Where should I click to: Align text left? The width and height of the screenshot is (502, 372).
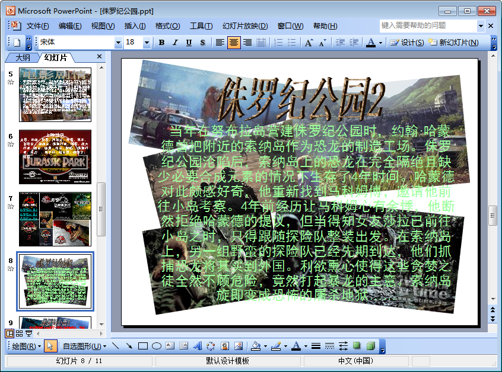(x=220, y=42)
